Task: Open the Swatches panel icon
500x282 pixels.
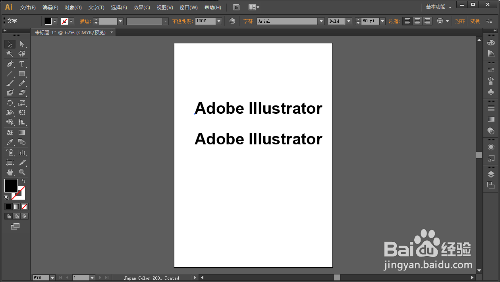Action: (491, 70)
